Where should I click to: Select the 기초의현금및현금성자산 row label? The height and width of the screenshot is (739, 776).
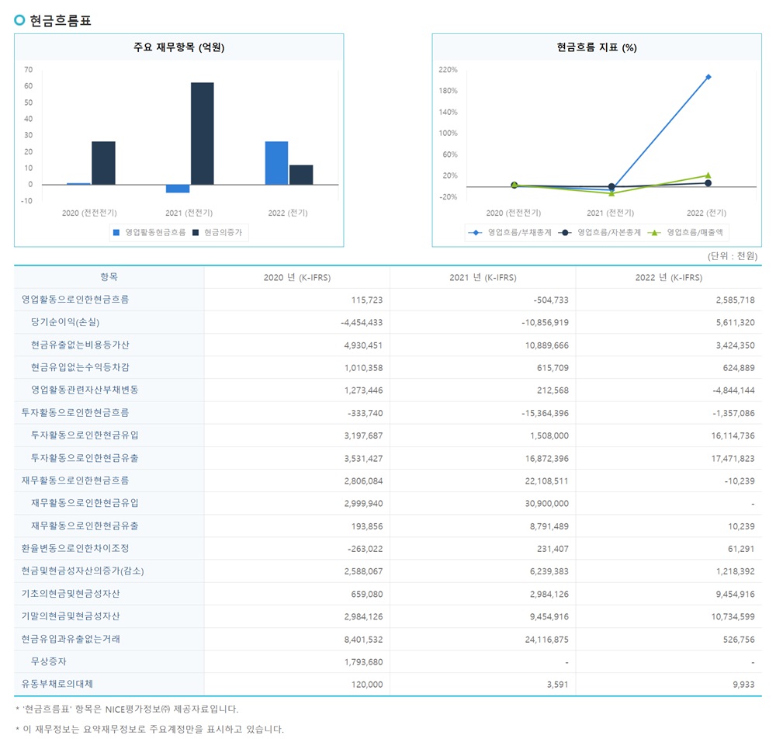coord(71,594)
